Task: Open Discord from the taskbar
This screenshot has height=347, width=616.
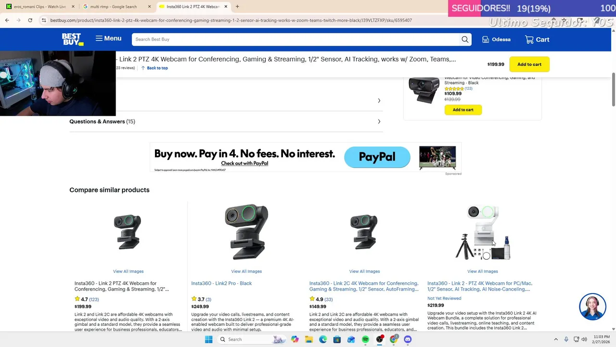Action: click(408, 339)
